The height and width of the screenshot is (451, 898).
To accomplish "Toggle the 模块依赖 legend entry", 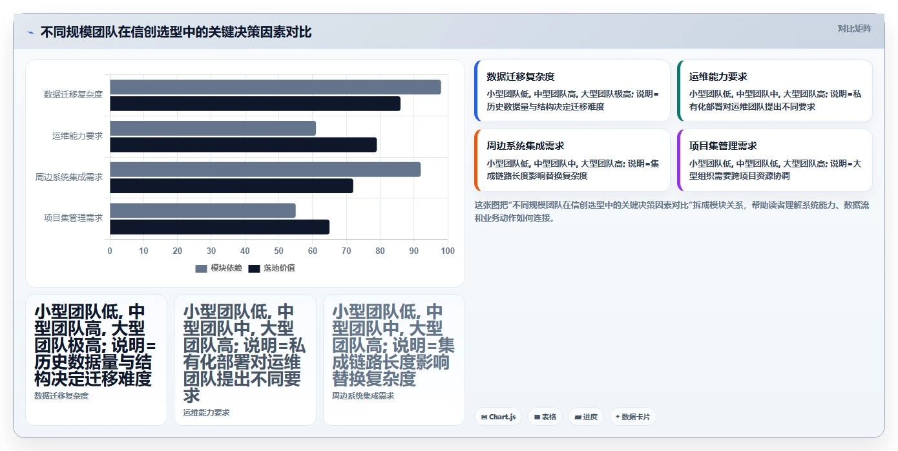I will coord(218,268).
